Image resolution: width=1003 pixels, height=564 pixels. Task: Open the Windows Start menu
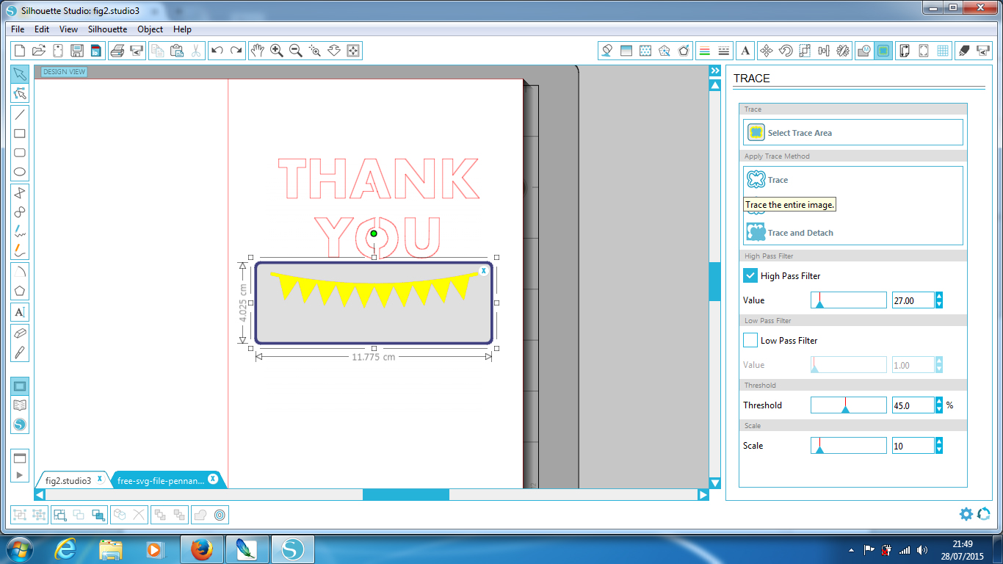pos(20,549)
